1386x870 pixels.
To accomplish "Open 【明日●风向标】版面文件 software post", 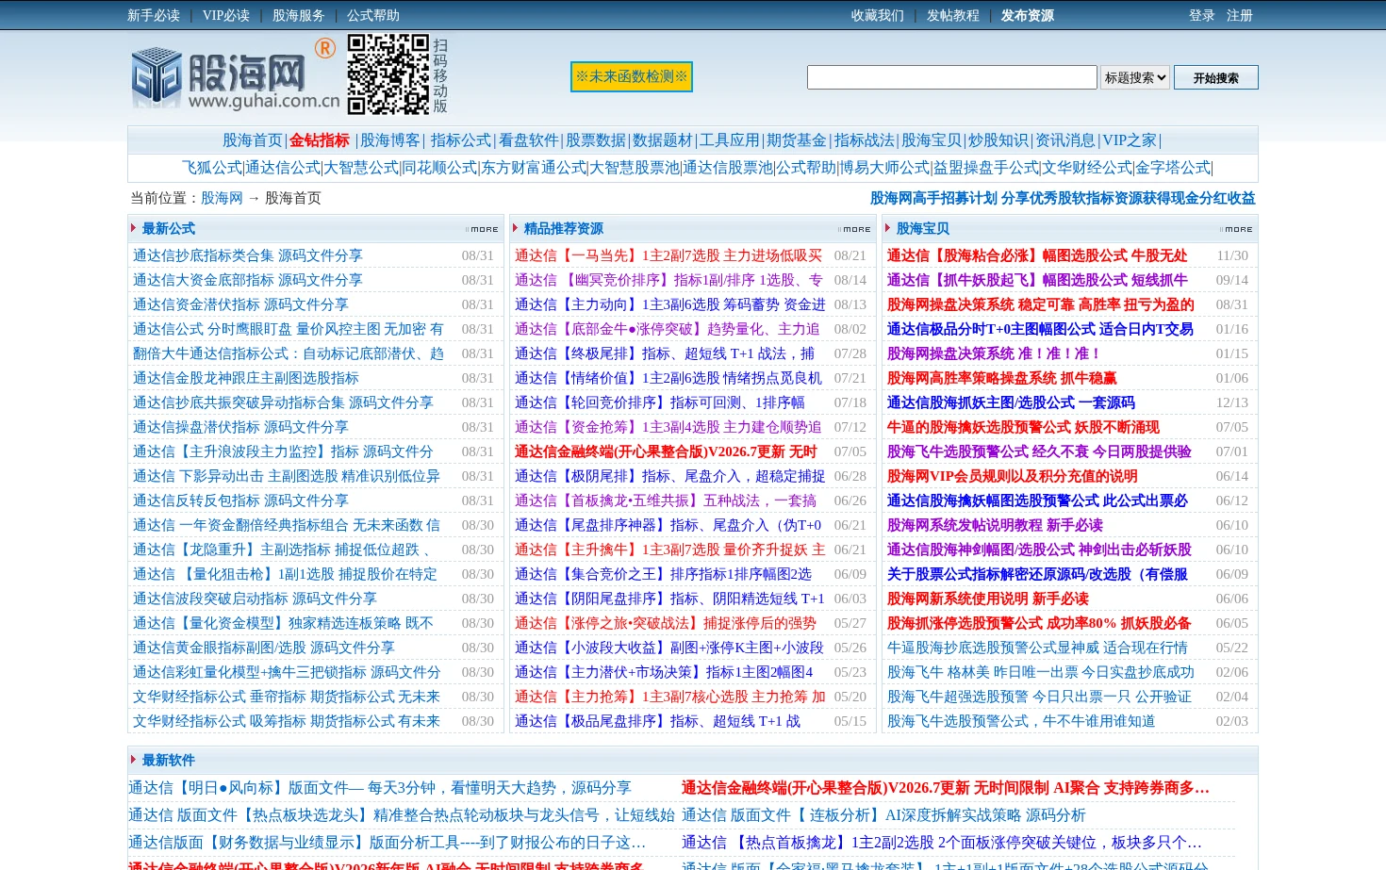I will 380,788.
